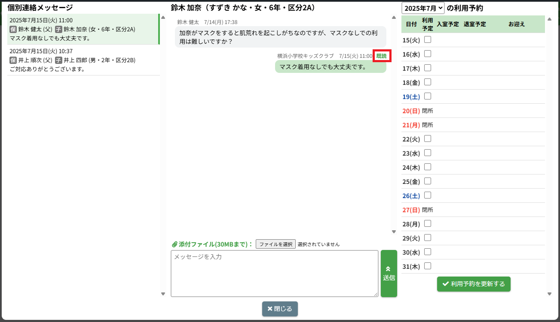
Task: Enable reservation on 31(木)
Action: [x=428, y=266]
